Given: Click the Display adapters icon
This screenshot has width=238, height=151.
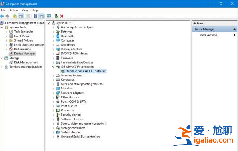Looking at the screenshot, I should click(58, 49).
